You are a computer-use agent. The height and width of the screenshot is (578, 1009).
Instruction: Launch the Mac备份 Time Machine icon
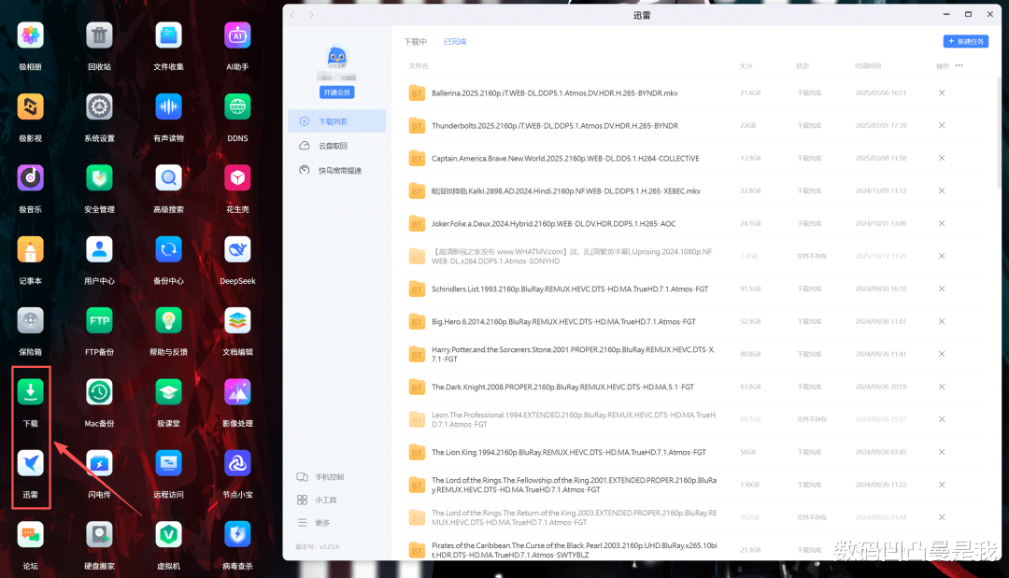click(99, 392)
